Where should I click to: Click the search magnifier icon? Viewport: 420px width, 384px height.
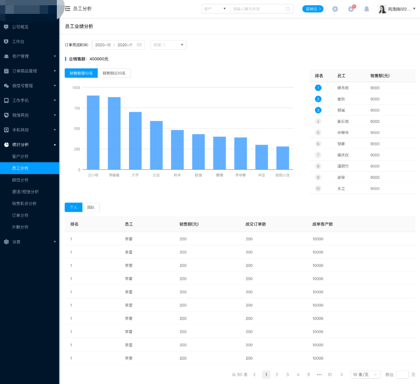pos(288,9)
